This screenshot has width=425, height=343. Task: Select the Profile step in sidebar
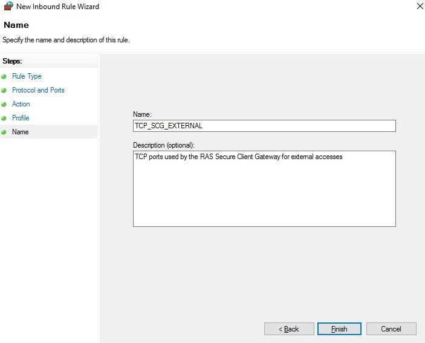tap(21, 118)
